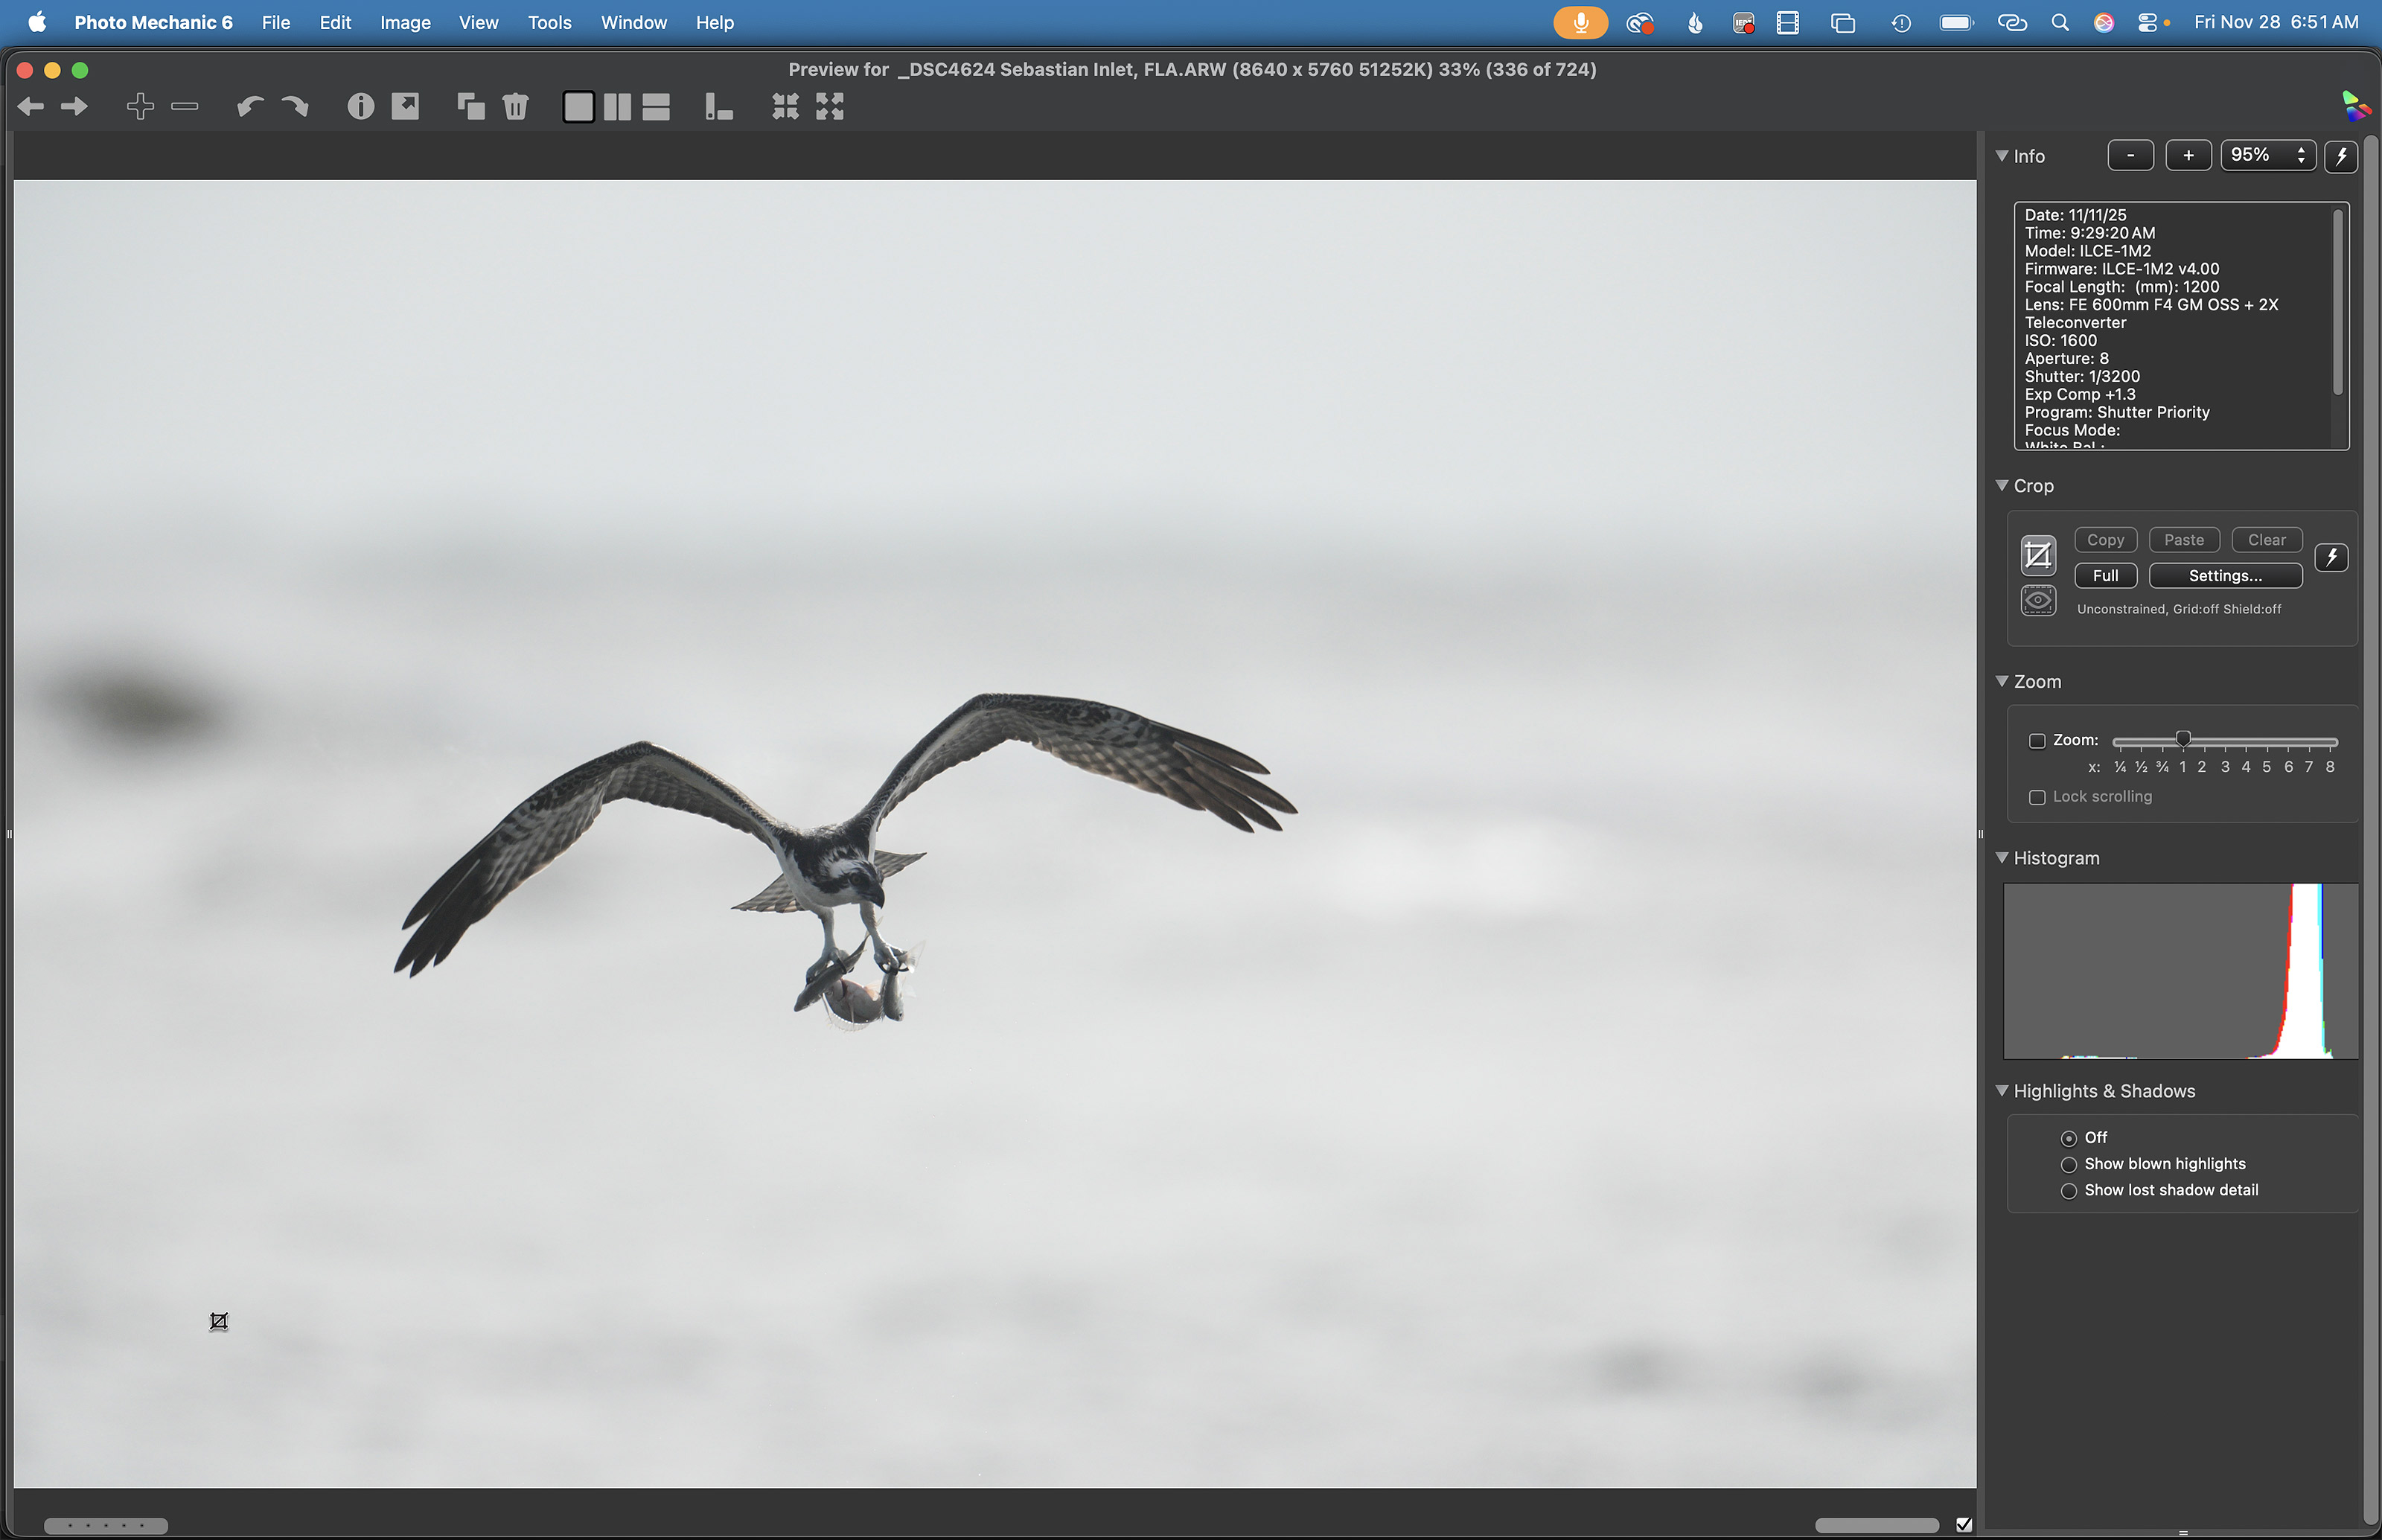Select the crop tool icon in Crop panel
This screenshot has width=2382, height=1540.
coord(2037,555)
